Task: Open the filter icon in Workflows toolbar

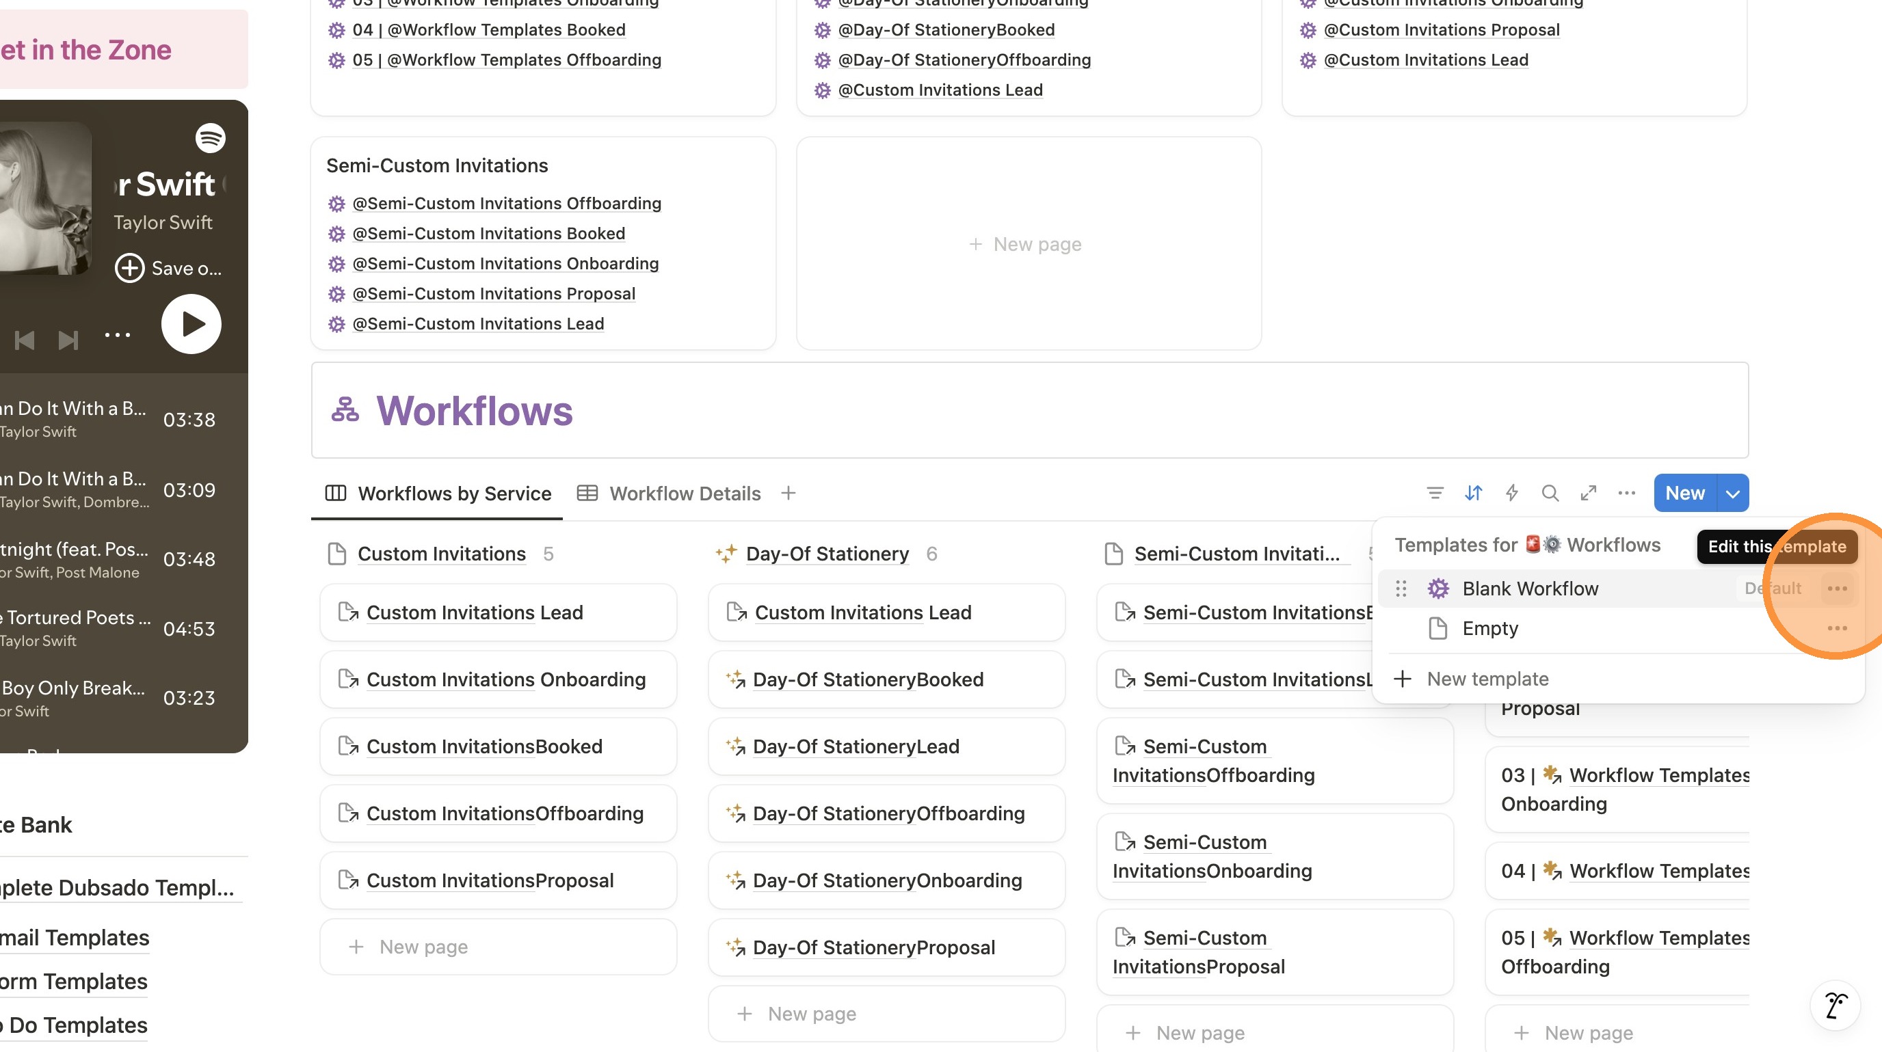Action: (x=1435, y=493)
